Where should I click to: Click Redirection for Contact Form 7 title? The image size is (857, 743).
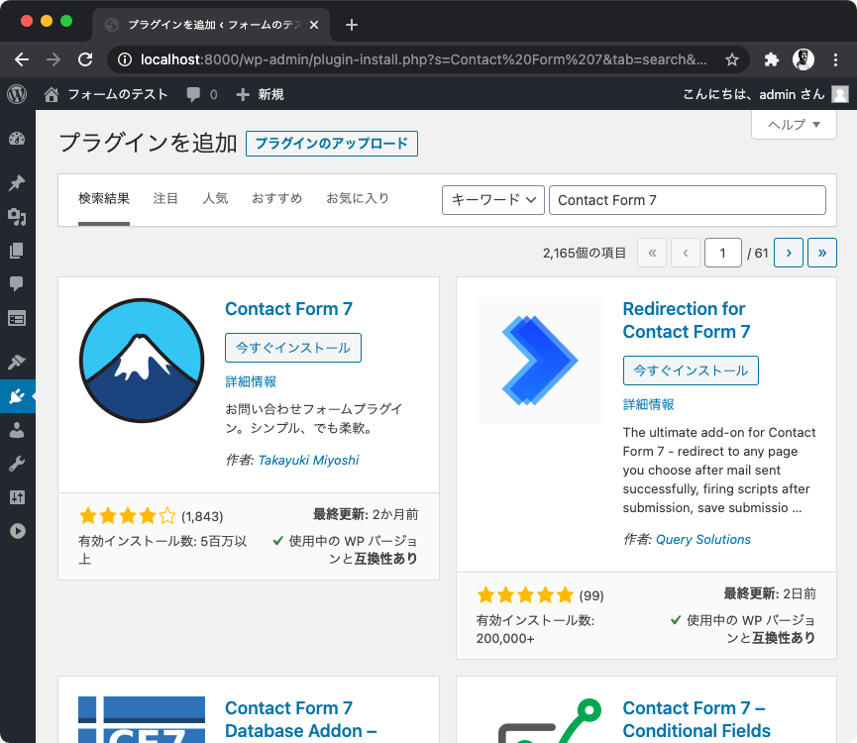tap(687, 320)
